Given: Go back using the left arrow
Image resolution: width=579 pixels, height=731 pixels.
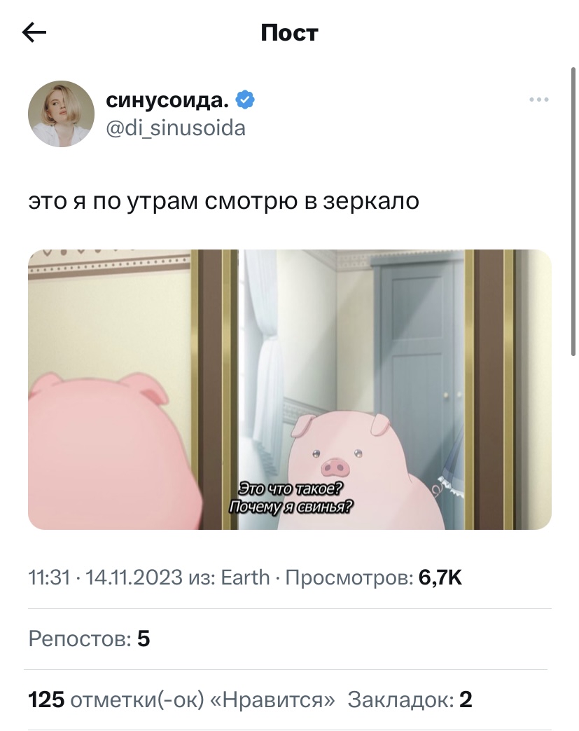Looking at the screenshot, I should tap(34, 33).
